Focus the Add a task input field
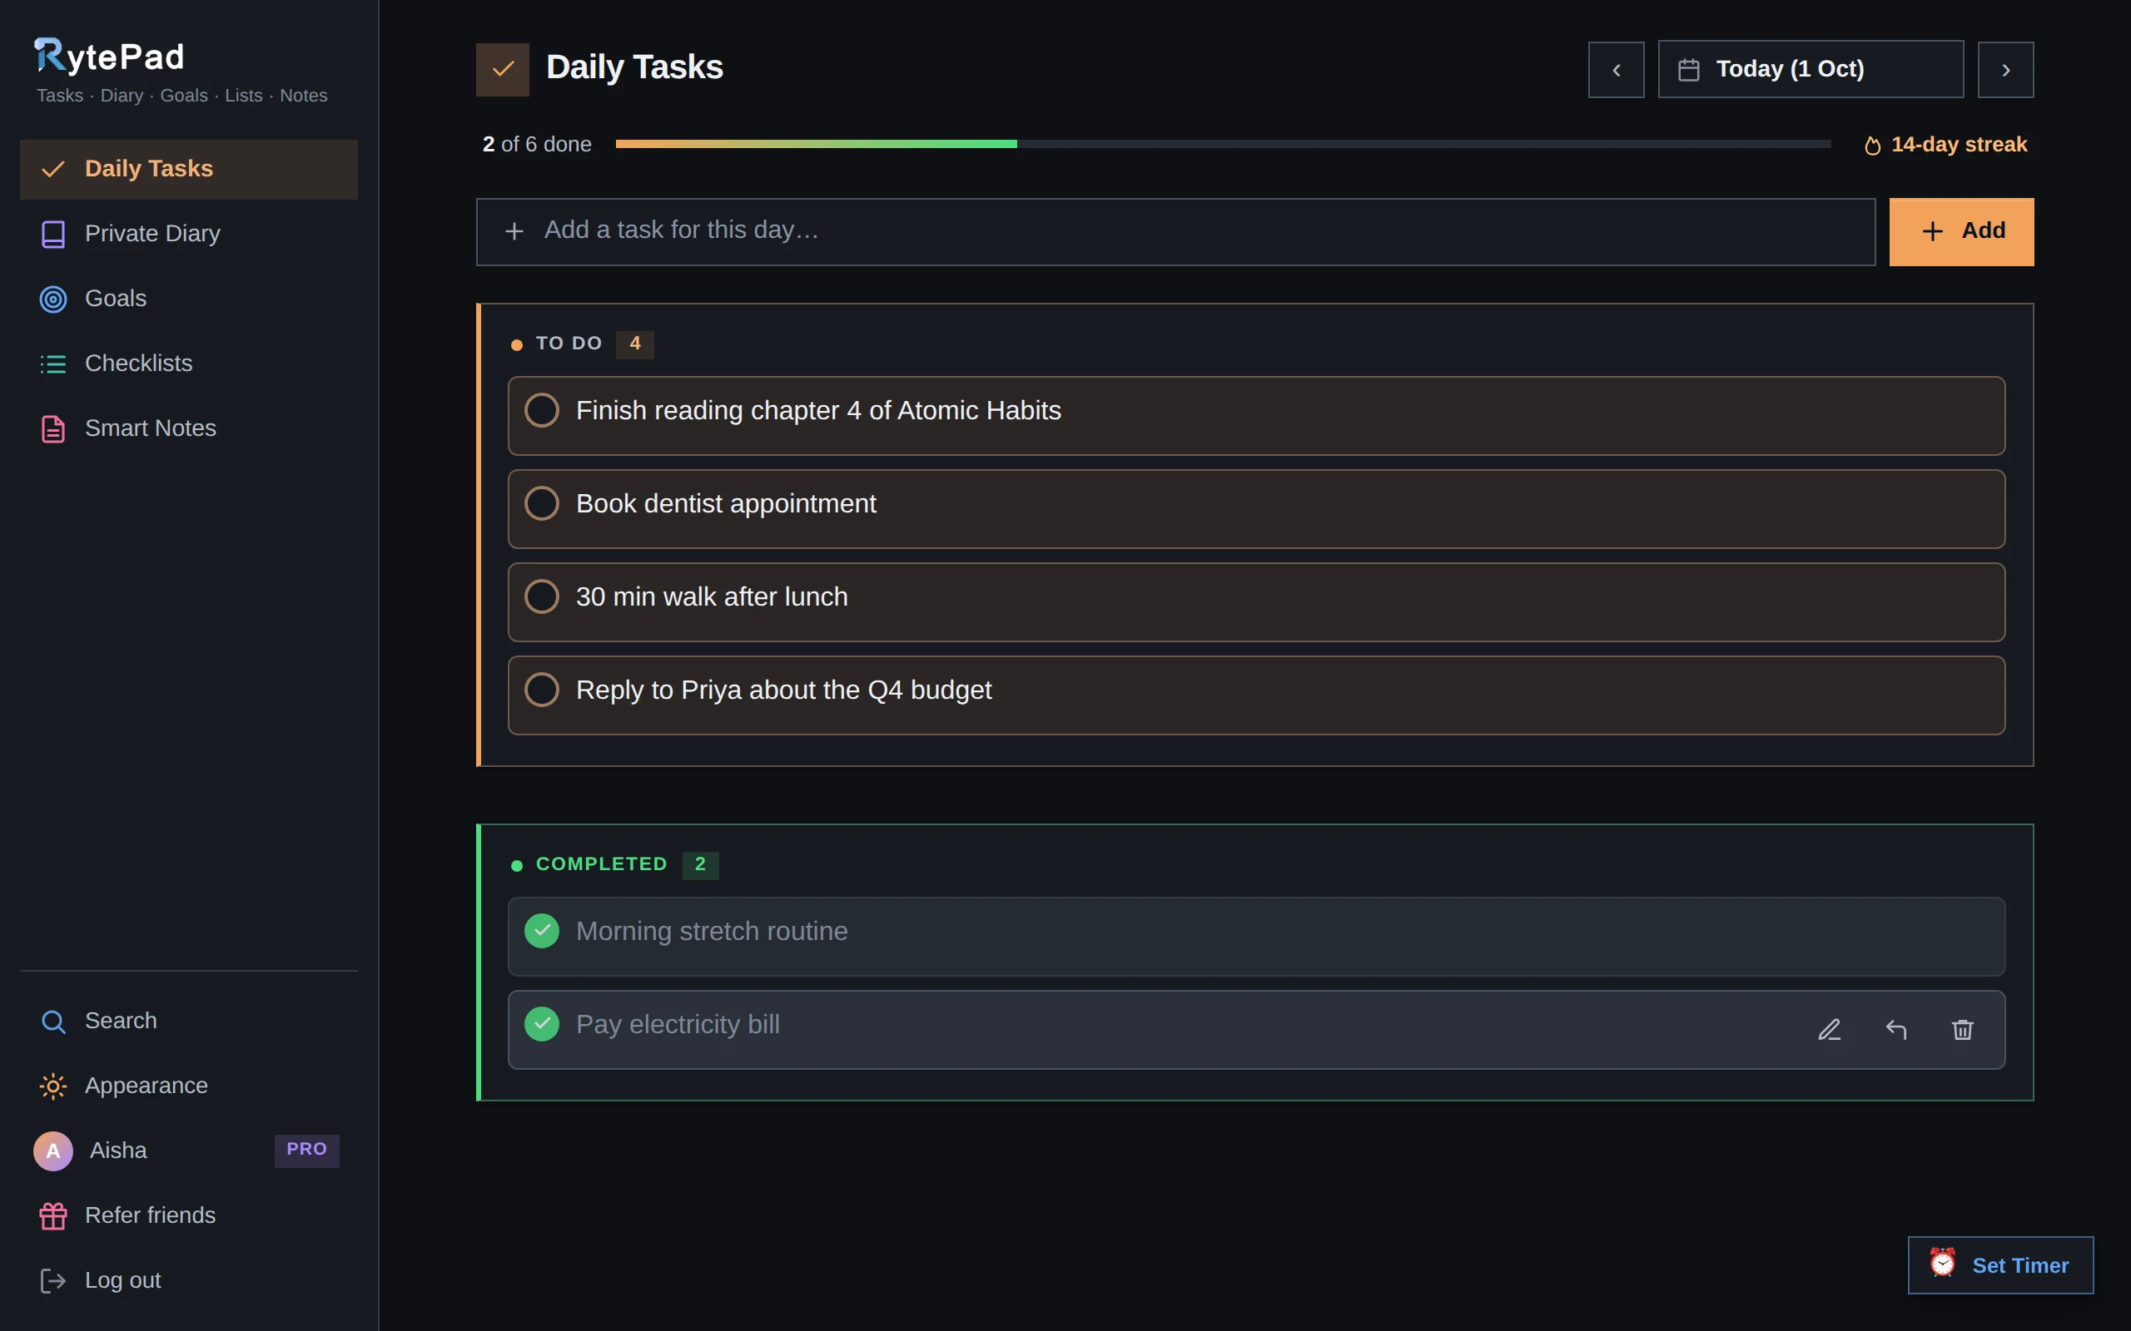Screen dimensions: 2131x1331 point(1175,231)
